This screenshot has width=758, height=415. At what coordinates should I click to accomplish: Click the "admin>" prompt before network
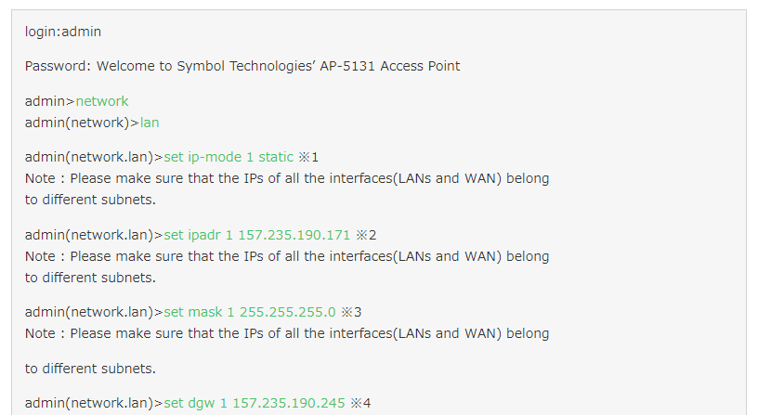(50, 101)
